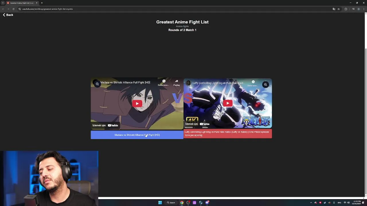Vote for Luffy vs Kaido red button
This screenshot has width=367, height=206.
coord(228,134)
